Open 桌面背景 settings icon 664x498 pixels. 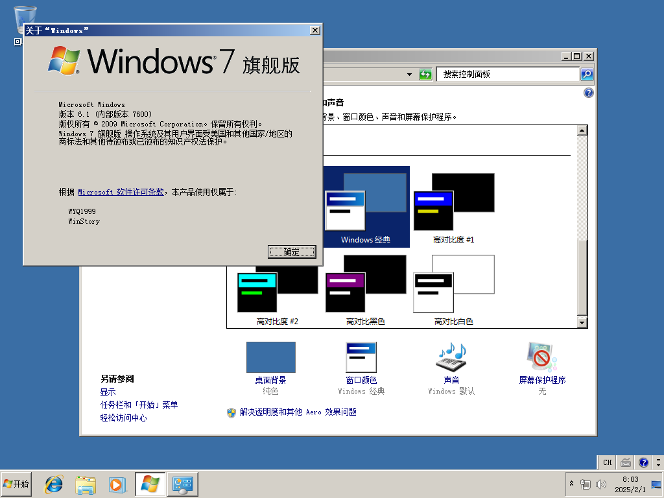tap(270, 357)
